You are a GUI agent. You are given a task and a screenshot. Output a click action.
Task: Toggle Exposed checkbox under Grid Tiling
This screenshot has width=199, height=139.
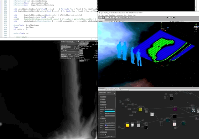[106, 135]
